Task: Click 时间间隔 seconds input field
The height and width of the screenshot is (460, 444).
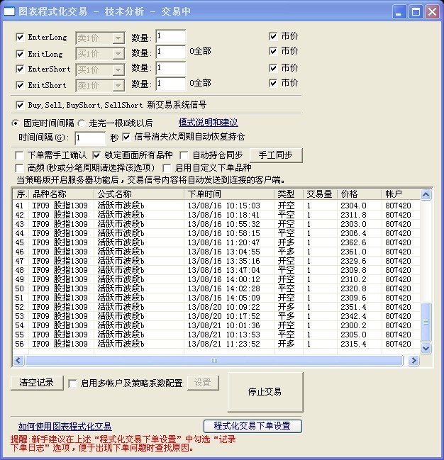Action: coord(90,138)
